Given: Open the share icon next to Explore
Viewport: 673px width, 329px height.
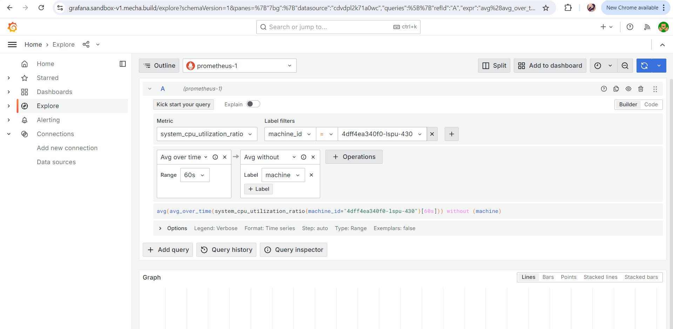Looking at the screenshot, I should coord(86,44).
